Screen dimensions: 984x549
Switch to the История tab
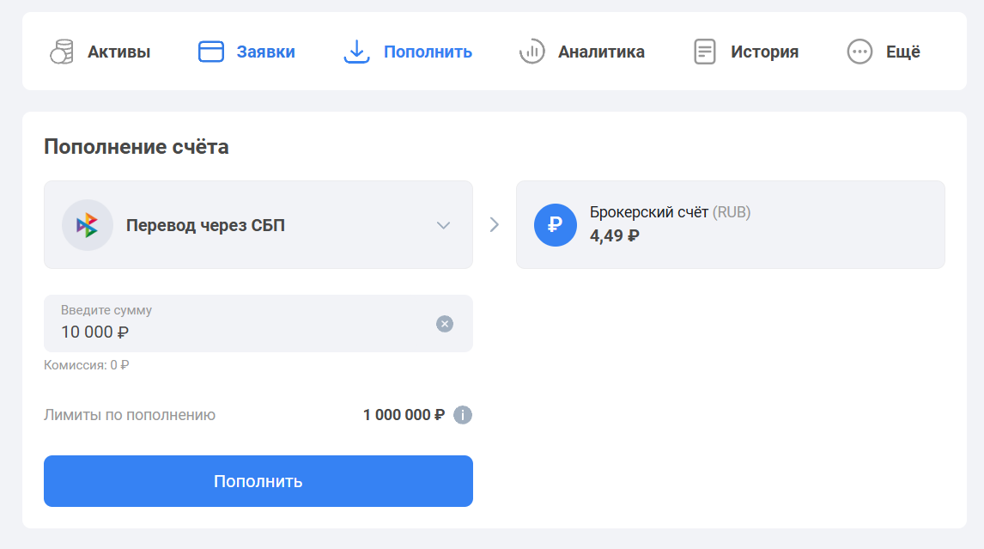746,52
